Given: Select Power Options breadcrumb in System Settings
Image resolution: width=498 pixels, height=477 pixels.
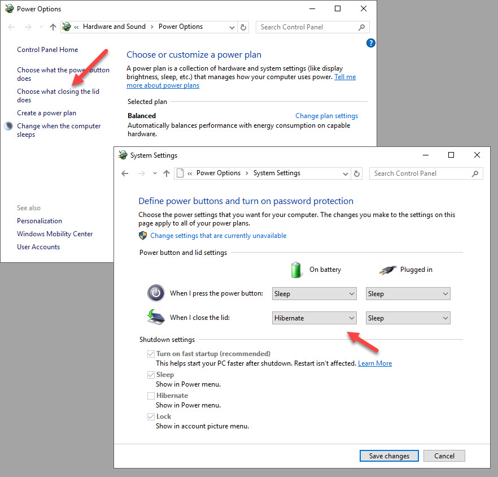Looking at the screenshot, I should click(x=219, y=173).
